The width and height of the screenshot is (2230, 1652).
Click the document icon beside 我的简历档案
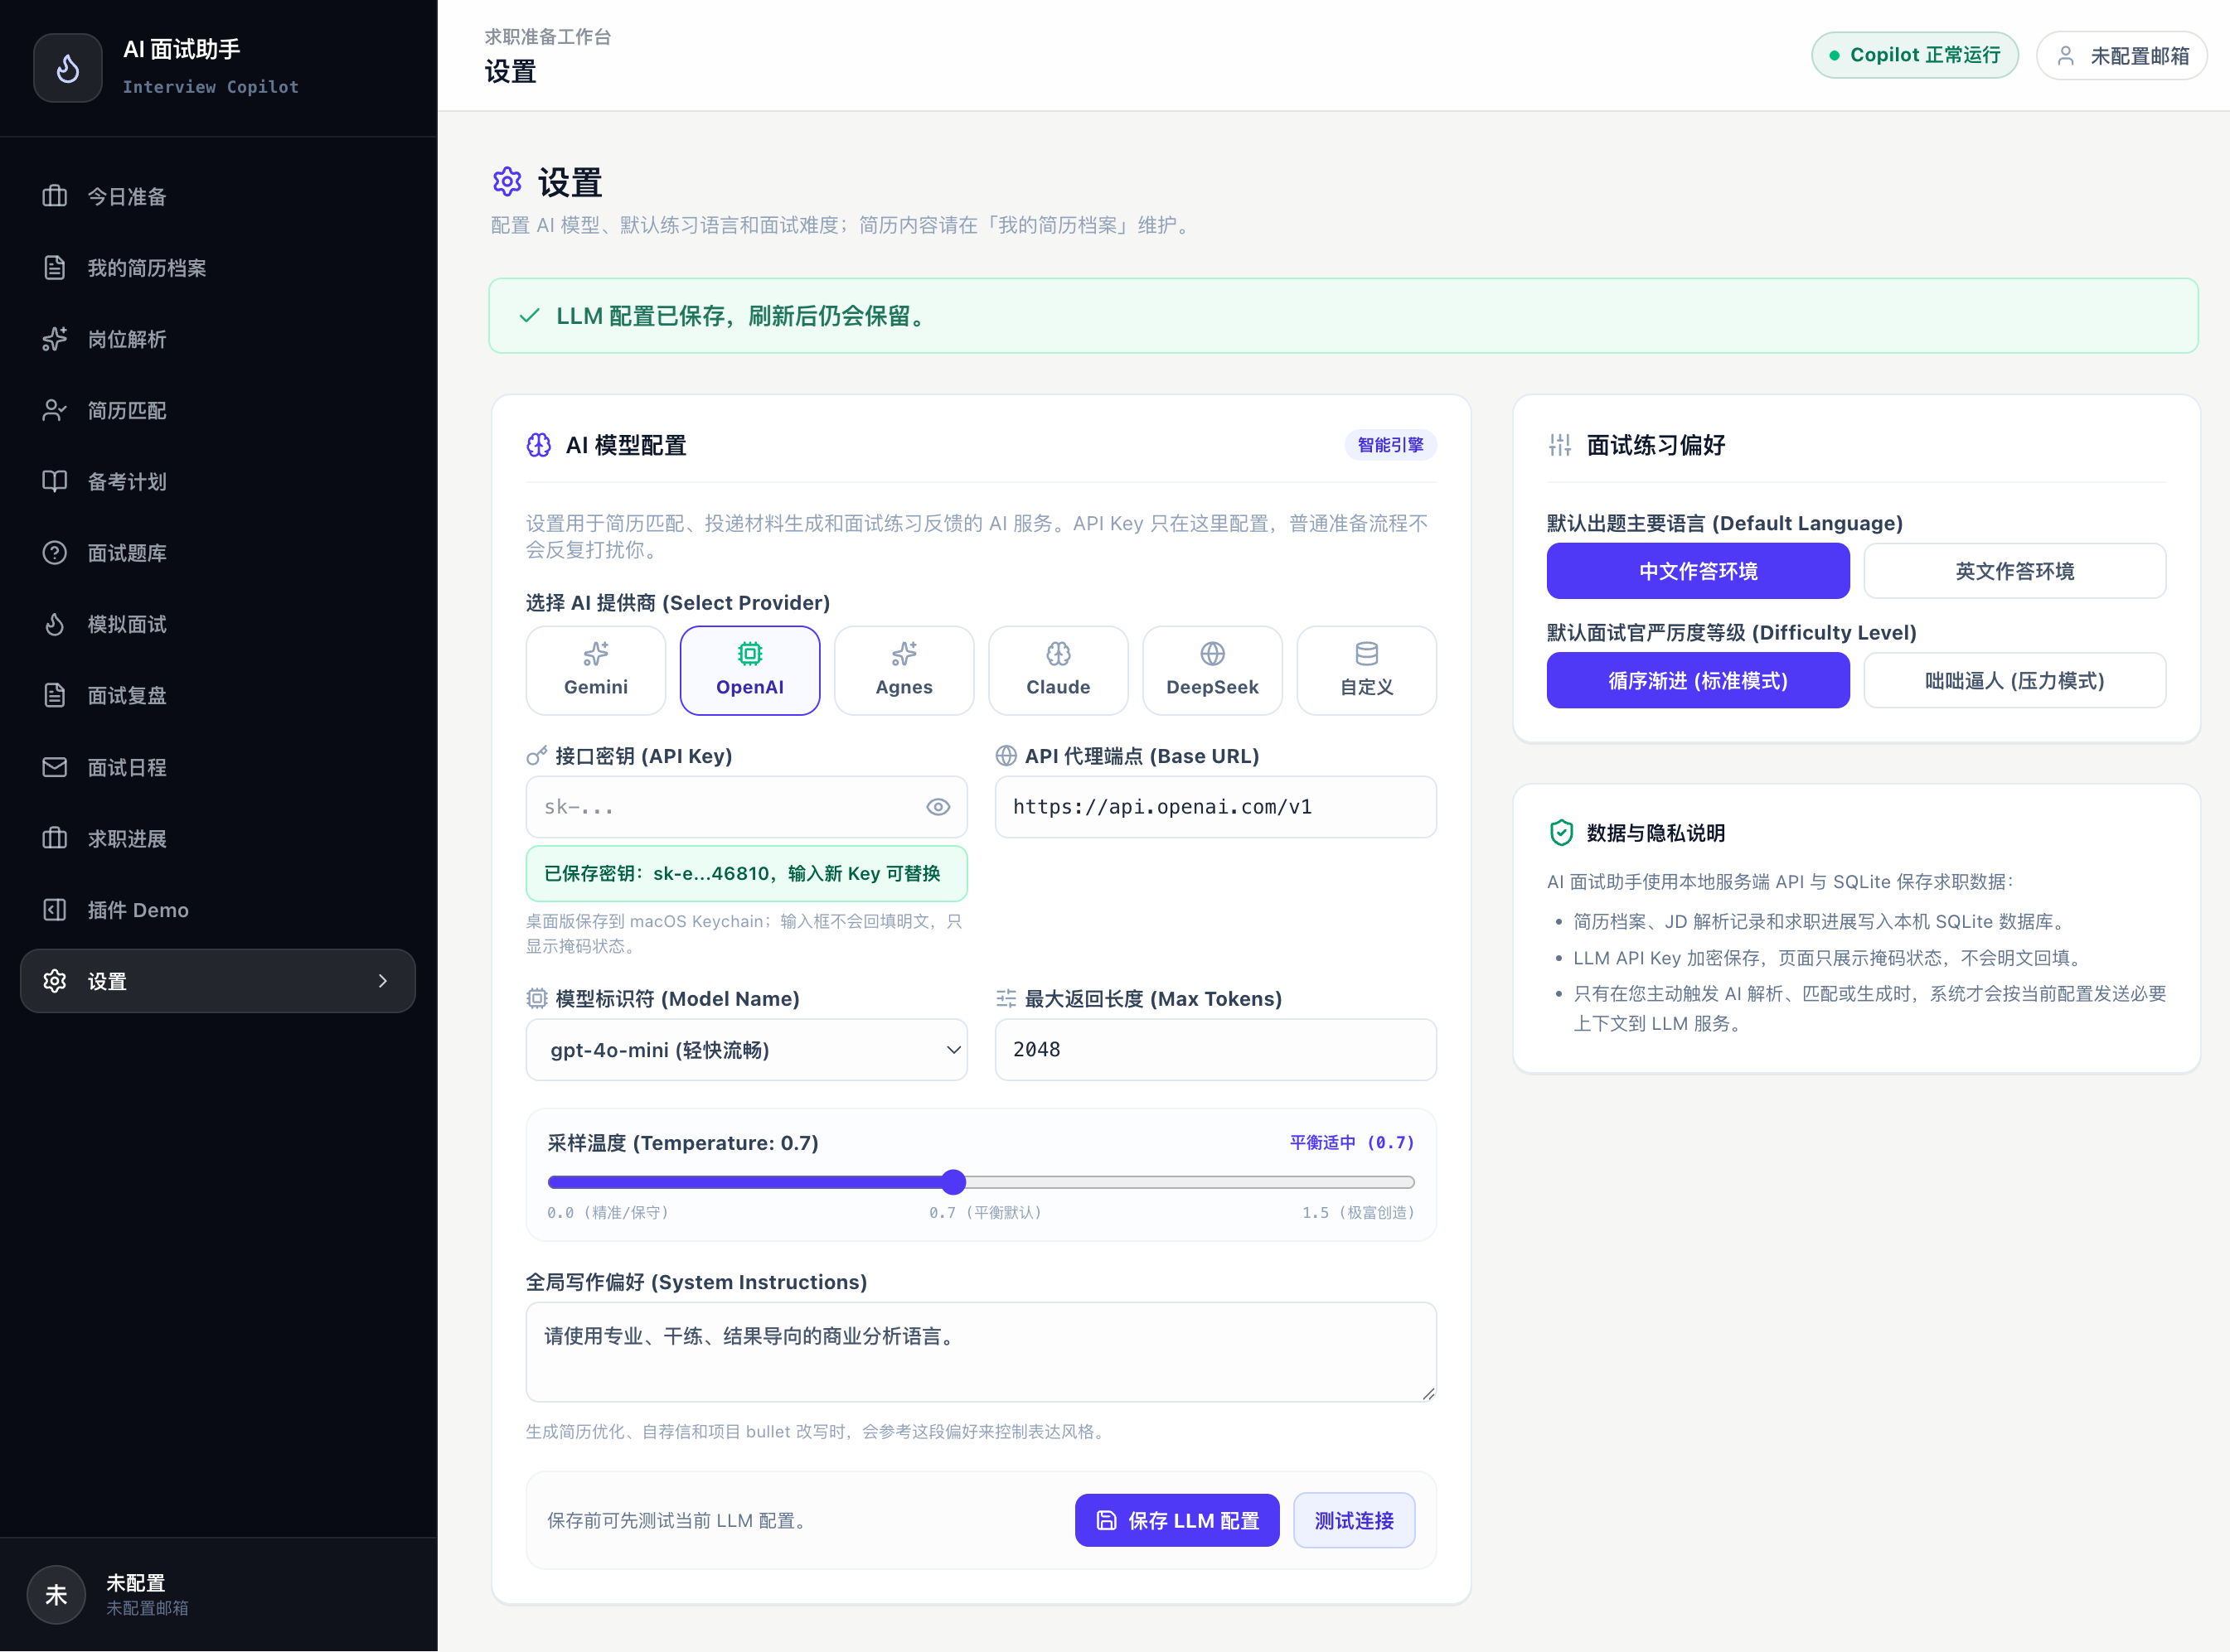tap(55, 268)
